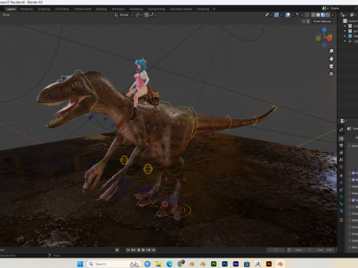The image size is (358, 268).
Task: Jump to the timeline start frame
Action: [x=128, y=250]
